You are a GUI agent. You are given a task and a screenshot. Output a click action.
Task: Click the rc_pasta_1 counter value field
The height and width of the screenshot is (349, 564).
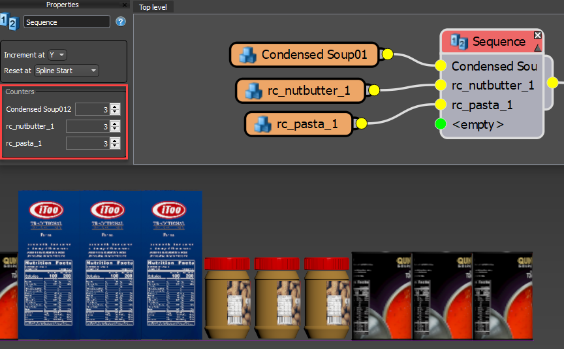(x=87, y=143)
